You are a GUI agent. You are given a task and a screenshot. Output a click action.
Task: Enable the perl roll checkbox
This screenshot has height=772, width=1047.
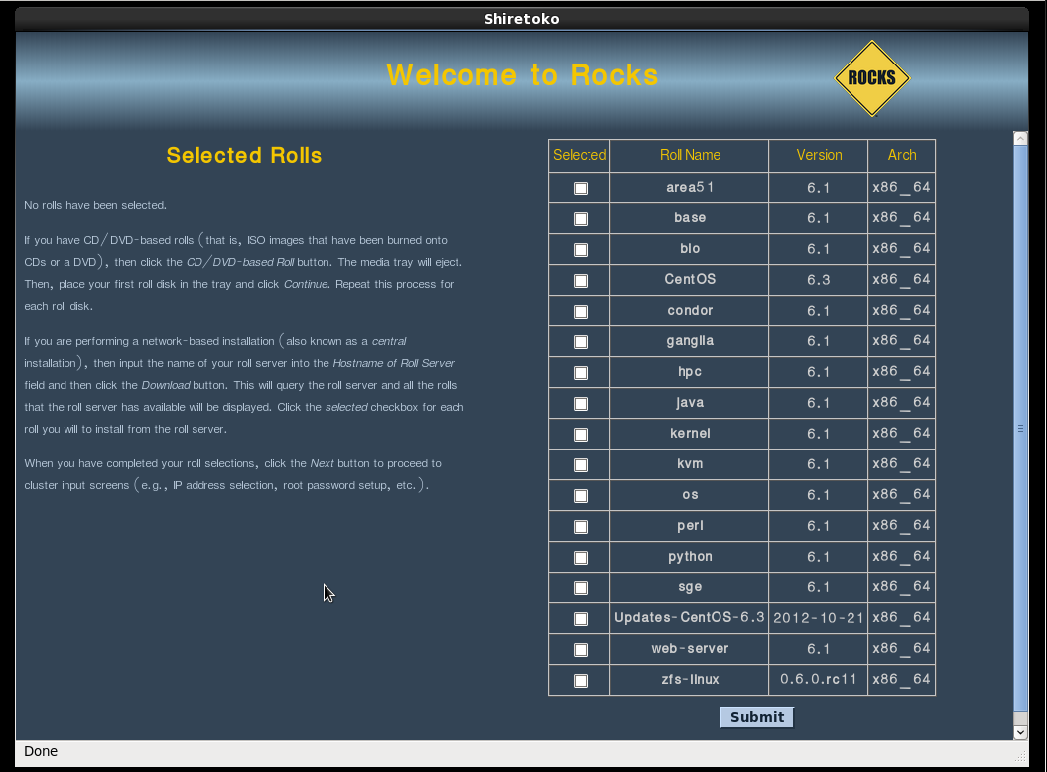(x=581, y=526)
